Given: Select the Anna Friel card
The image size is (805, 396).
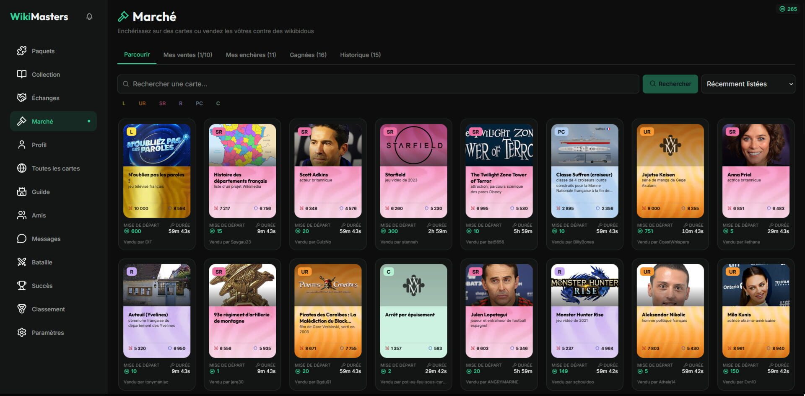Looking at the screenshot, I should 756,171.
